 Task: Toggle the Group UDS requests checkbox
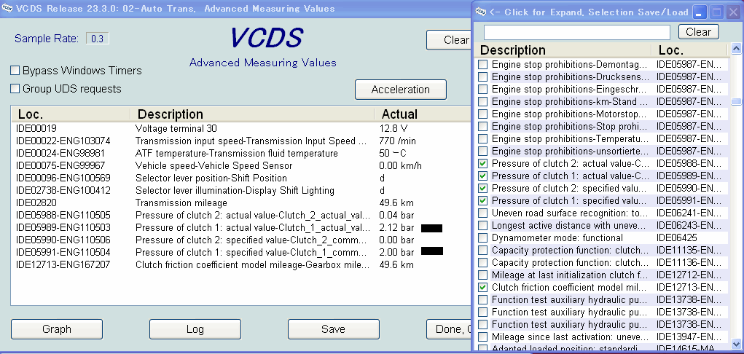coord(15,89)
